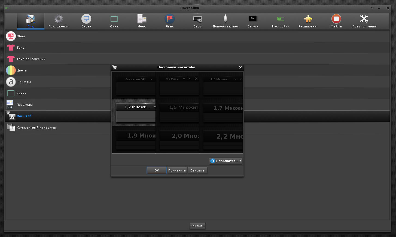This screenshot has width=396, height=237.
Task: Choose the 1,5 Множитель scale preview
Action: pos(177,113)
